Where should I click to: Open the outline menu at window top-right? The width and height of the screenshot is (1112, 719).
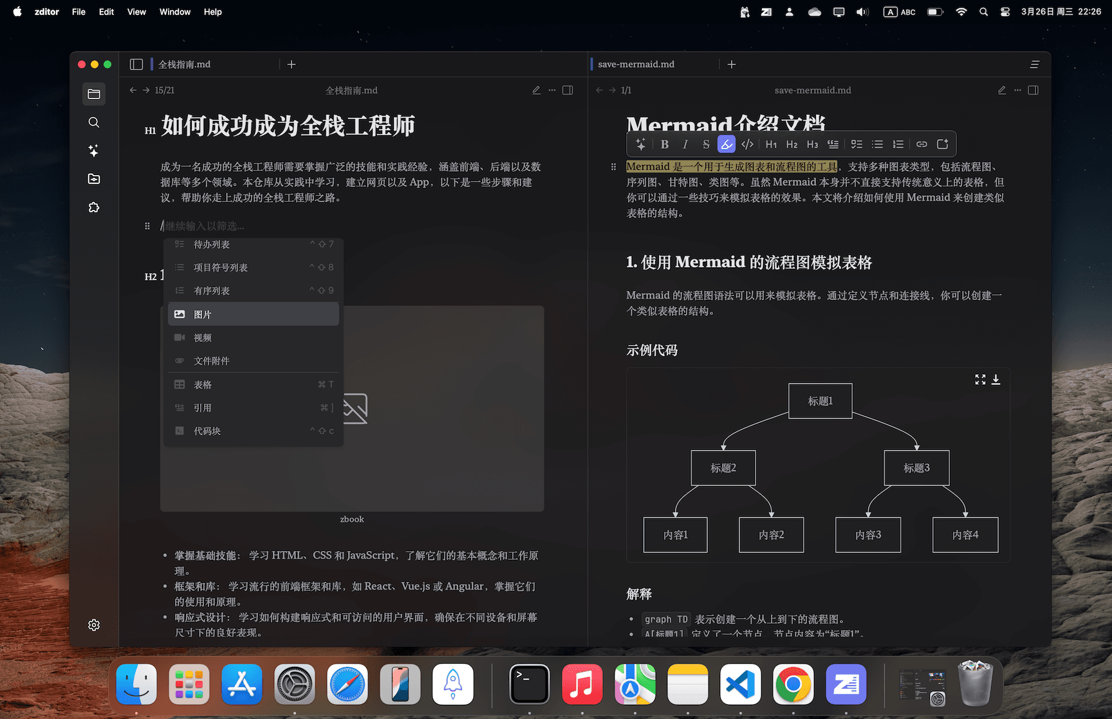[1035, 64]
